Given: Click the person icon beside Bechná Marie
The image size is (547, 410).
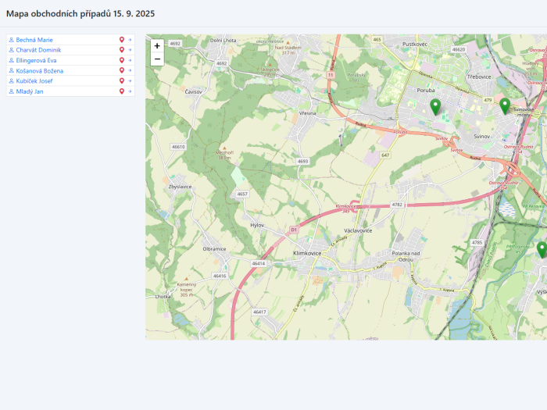Looking at the screenshot, I should [12, 40].
